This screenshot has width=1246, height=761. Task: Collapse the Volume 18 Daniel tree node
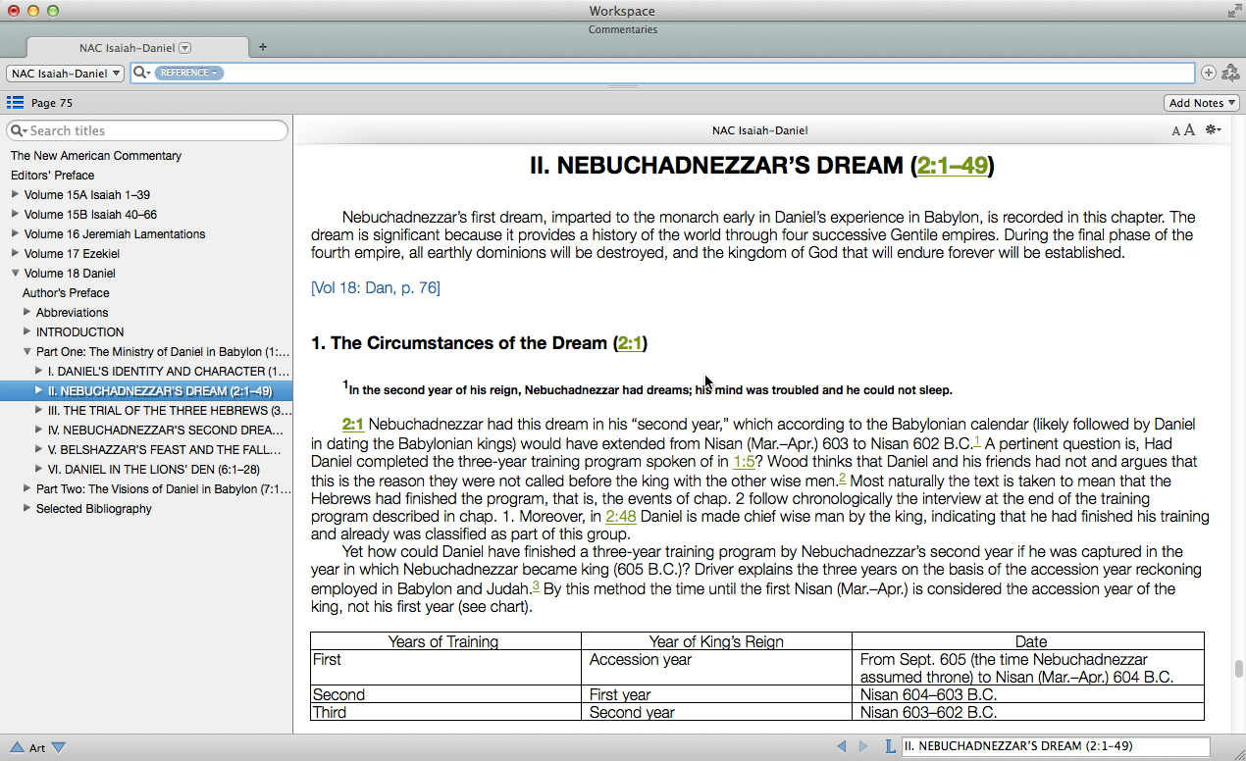point(15,273)
